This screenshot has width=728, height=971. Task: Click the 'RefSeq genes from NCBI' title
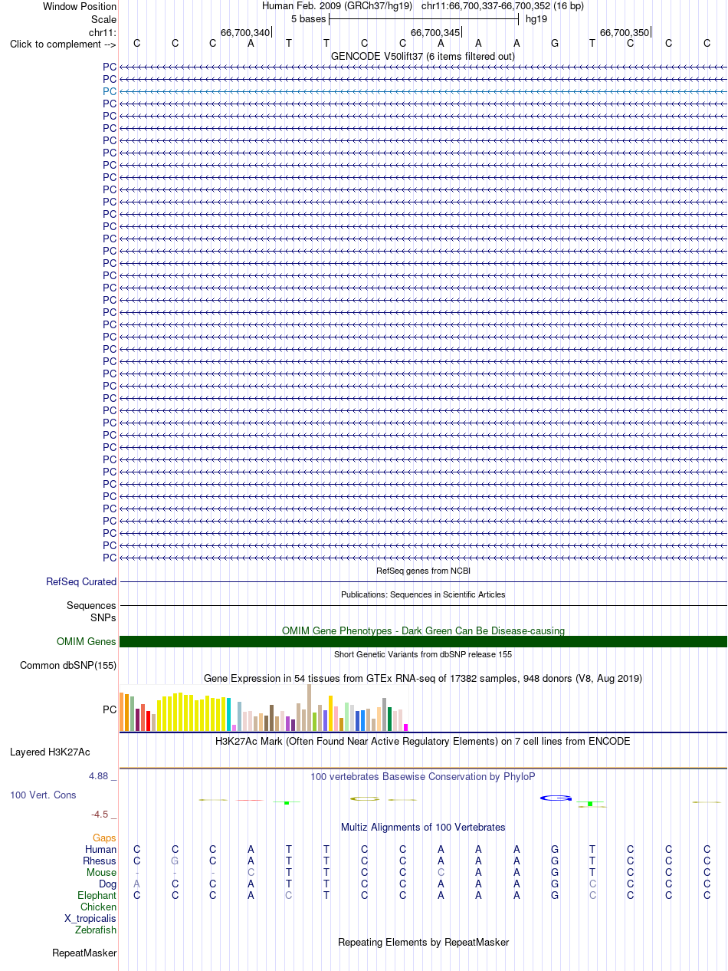[423, 571]
